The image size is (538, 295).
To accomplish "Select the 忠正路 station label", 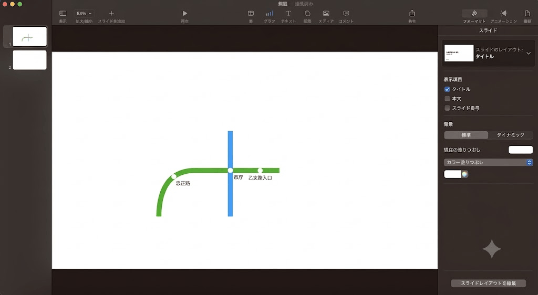I will click(183, 183).
